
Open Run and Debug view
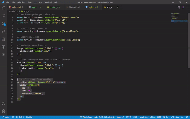3,31
